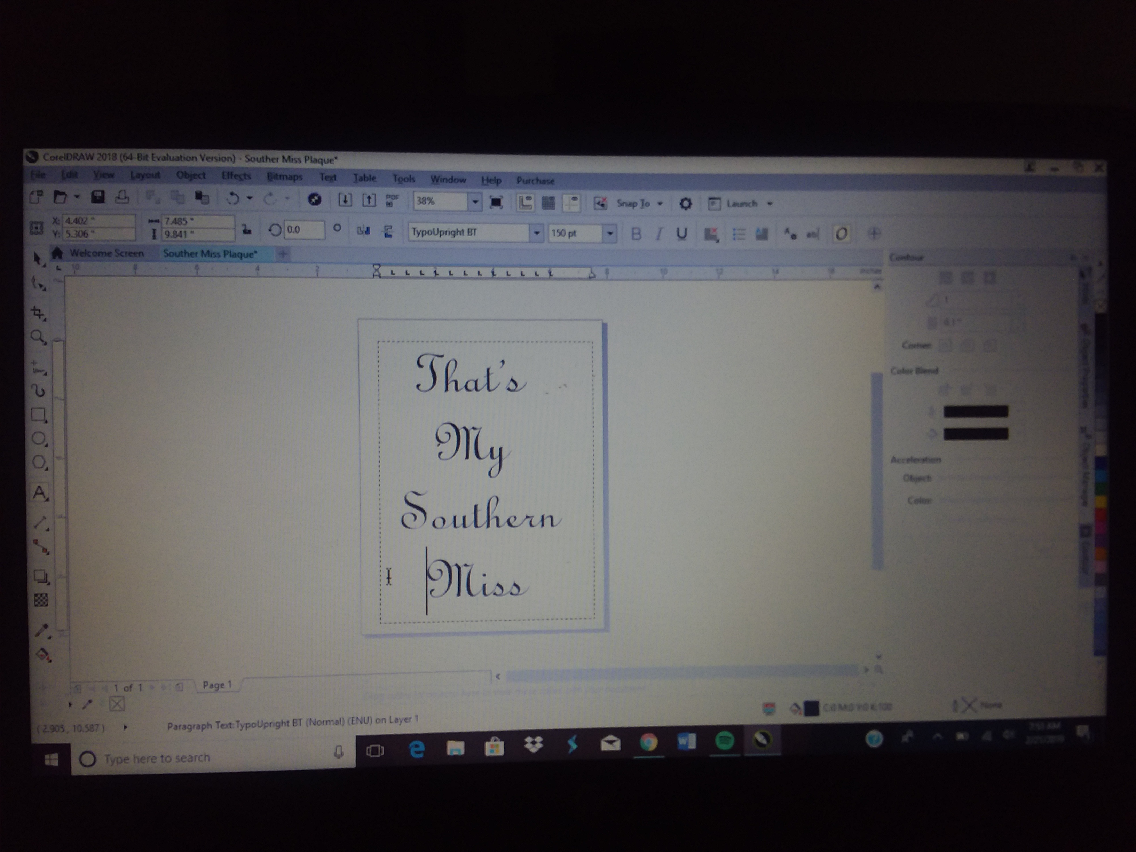1136x852 pixels.
Task: Select the Shape edit tool
Action: point(38,283)
